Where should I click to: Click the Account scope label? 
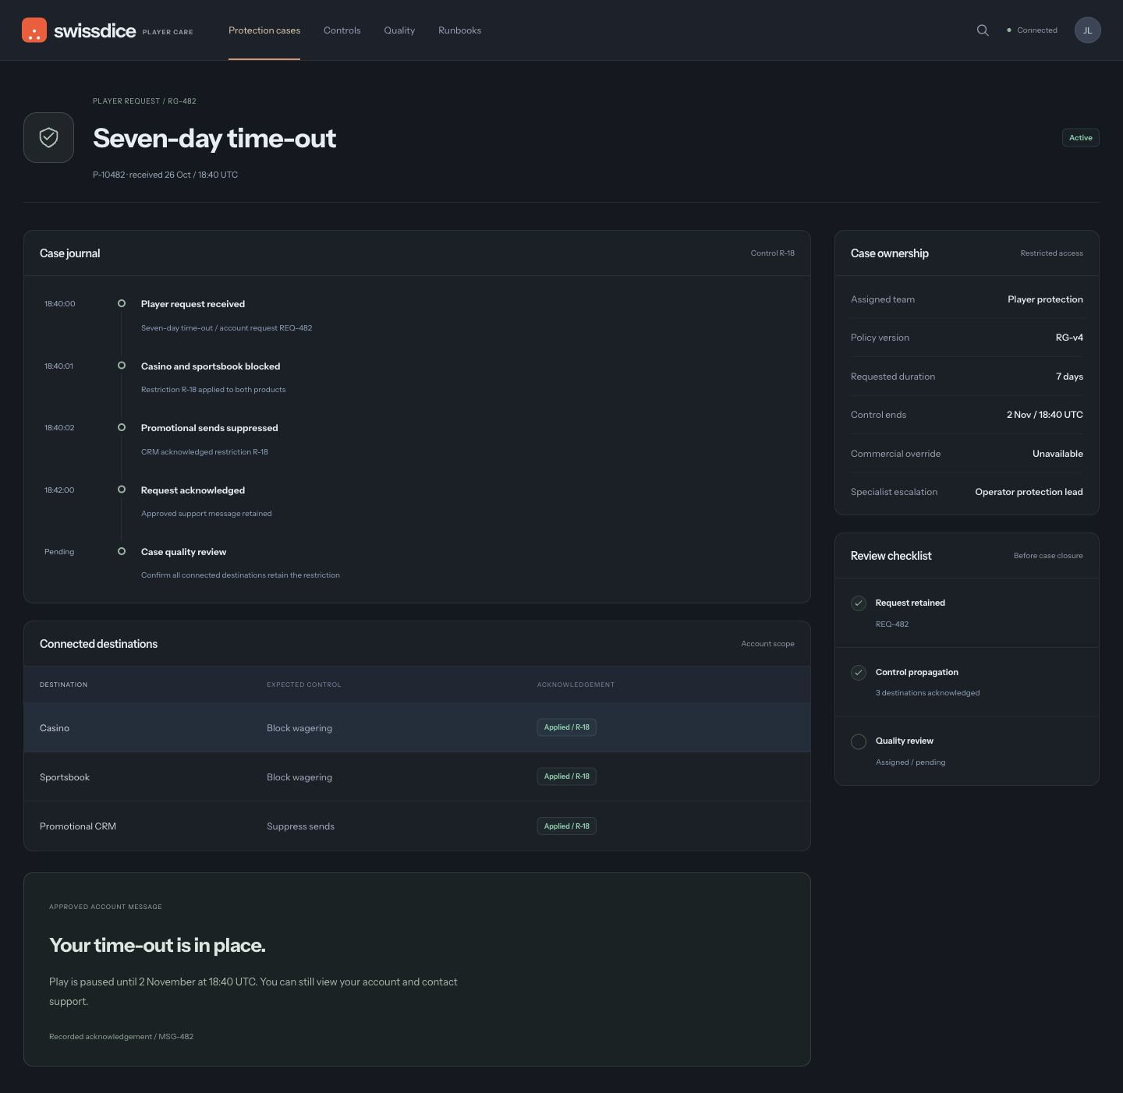[767, 644]
